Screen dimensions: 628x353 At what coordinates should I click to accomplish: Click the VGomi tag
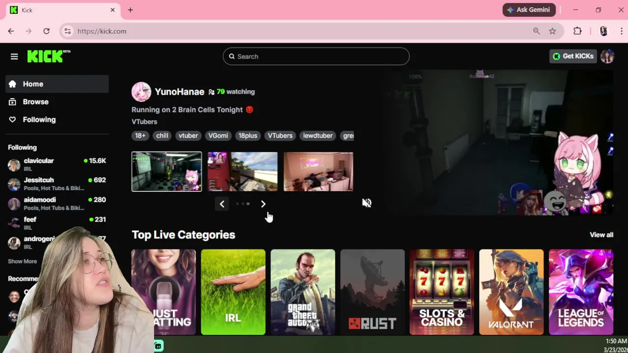pyautogui.click(x=218, y=136)
